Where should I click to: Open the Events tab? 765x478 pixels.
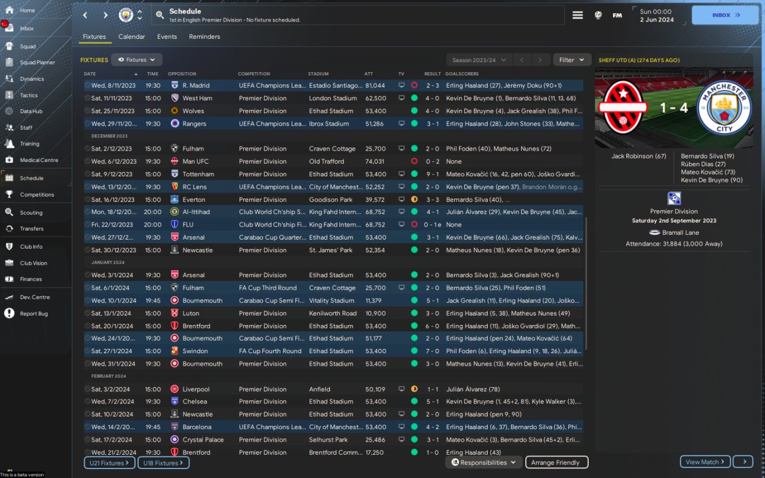point(167,36)
